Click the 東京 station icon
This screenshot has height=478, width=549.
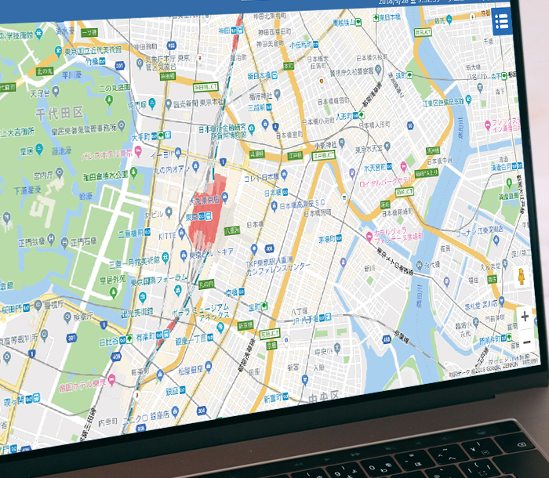pos(205,216)
